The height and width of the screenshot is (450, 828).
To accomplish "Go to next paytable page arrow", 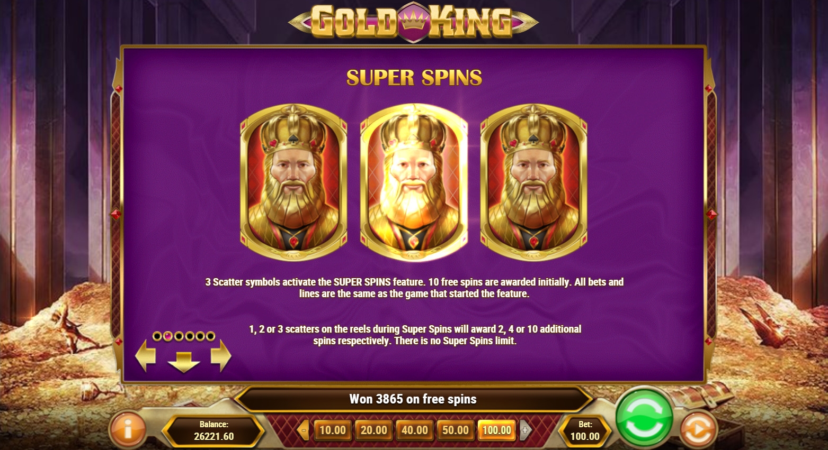I will click(221, 355).
